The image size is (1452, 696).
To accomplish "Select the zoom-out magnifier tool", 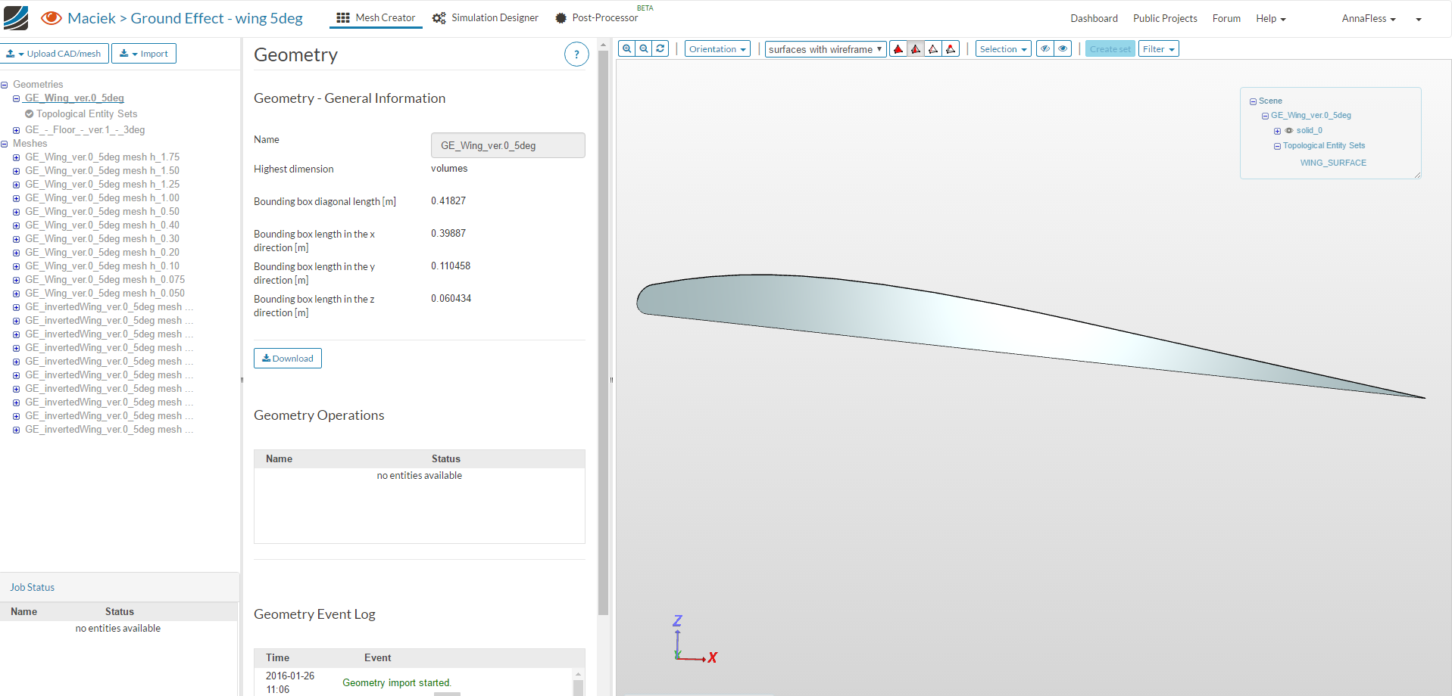I will pyautogui.click(x=644, y=48).
